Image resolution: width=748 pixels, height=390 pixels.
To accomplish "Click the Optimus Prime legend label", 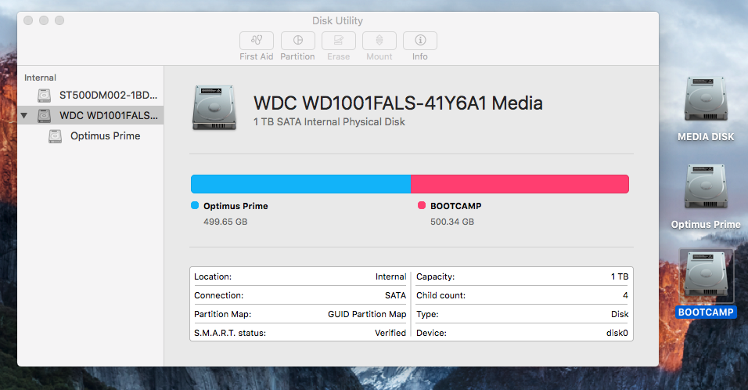I will click(x=236, y=206).
